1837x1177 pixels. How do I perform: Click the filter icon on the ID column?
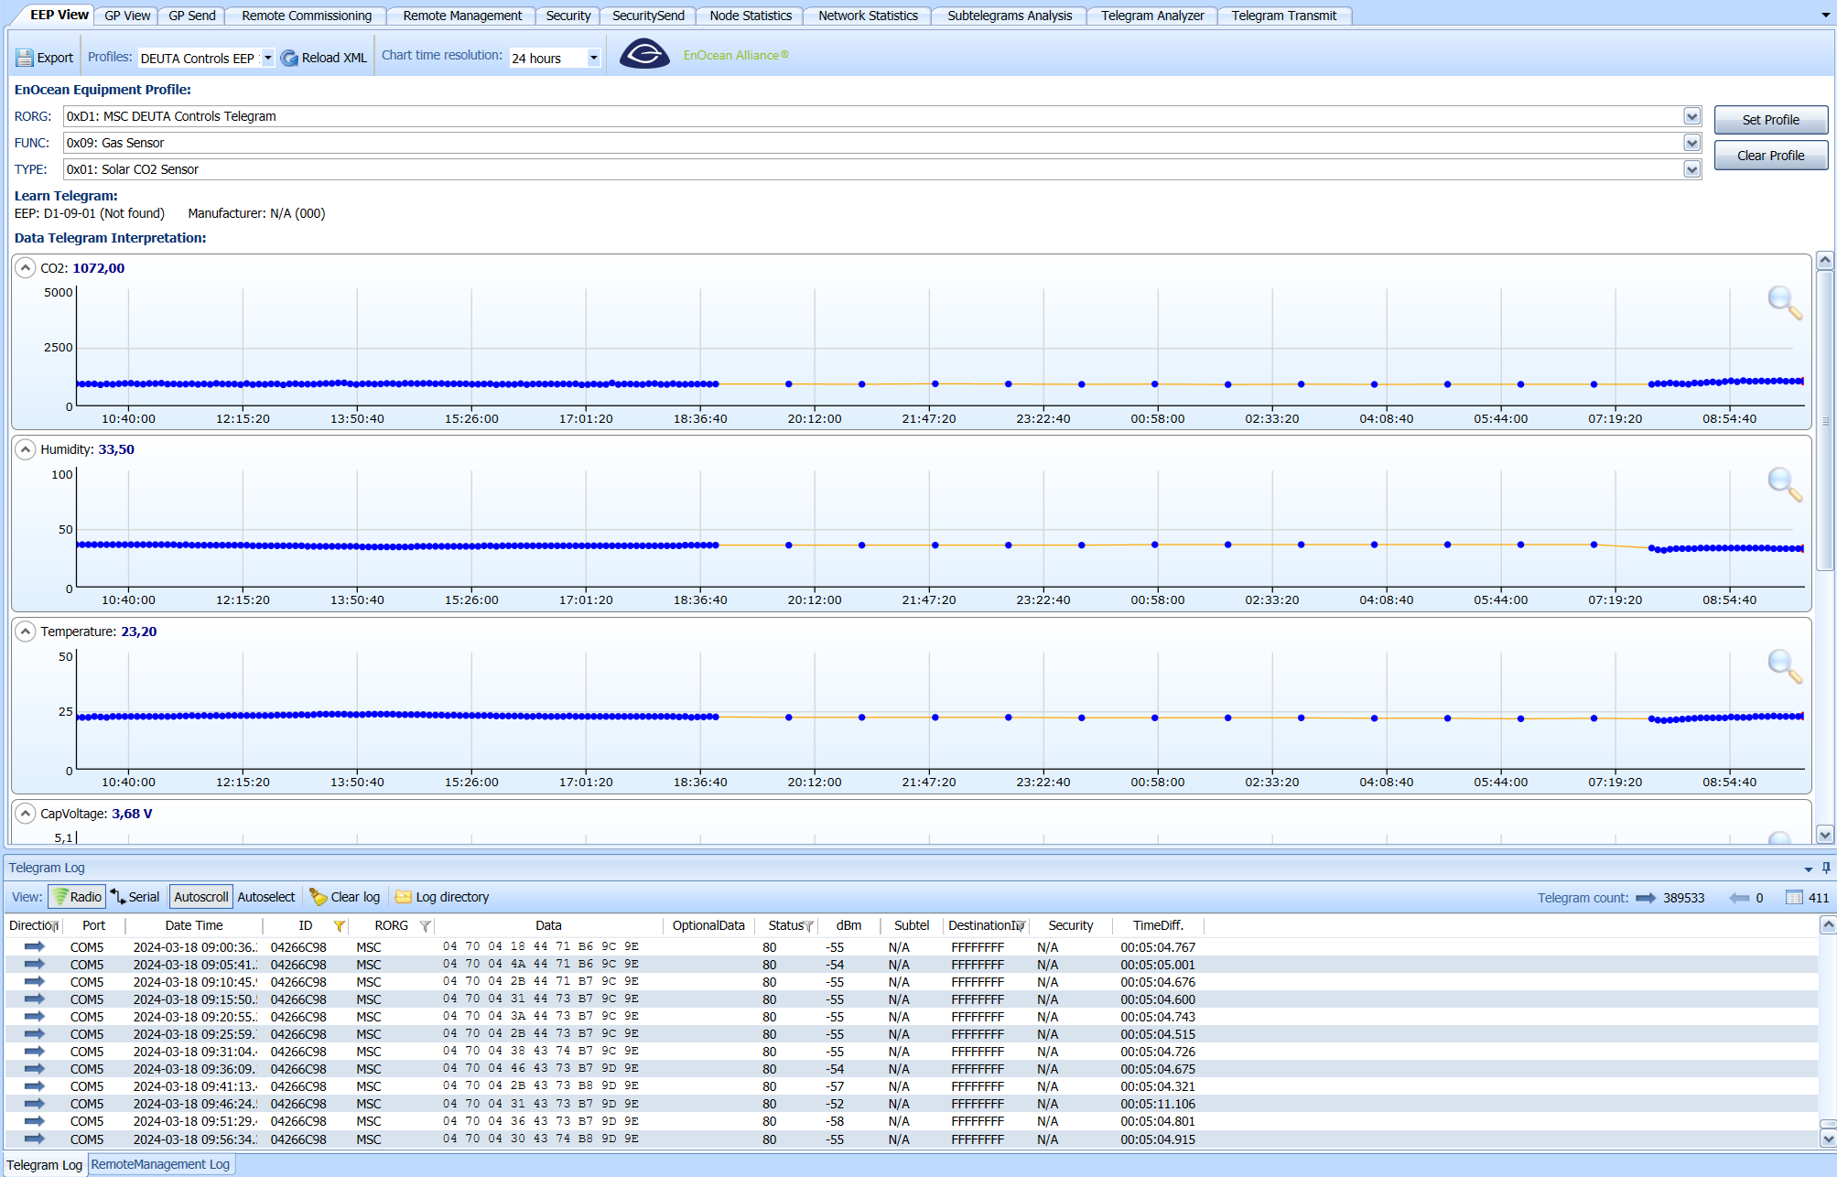click(x=340, y=925)
